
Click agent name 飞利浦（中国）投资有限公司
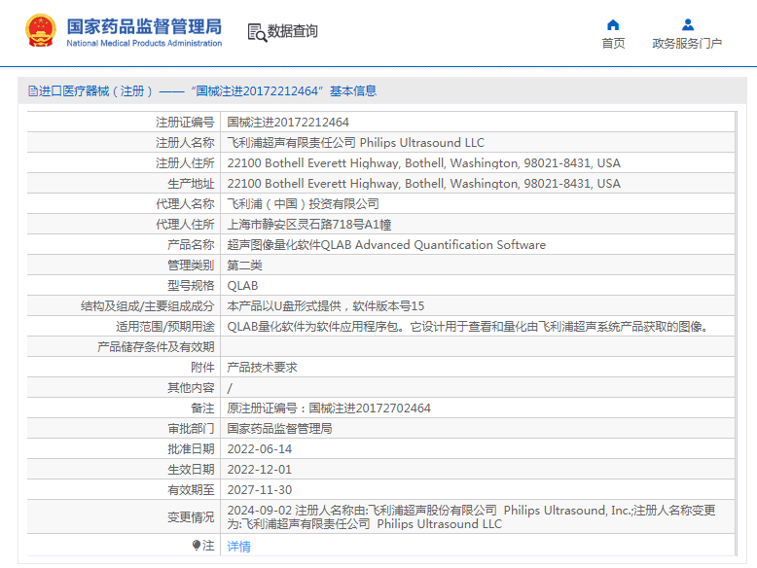(304, 204)
